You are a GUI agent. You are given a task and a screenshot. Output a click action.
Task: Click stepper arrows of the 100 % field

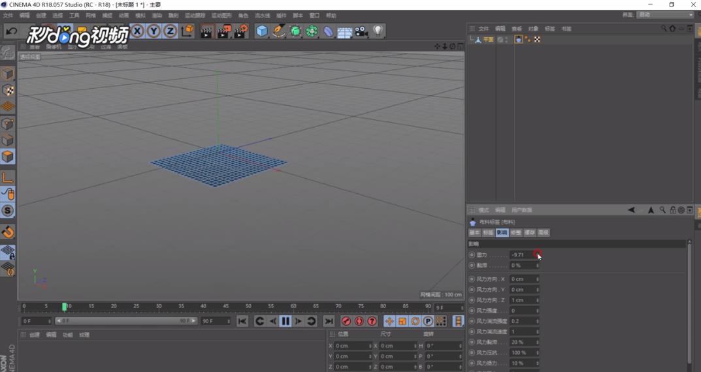tap(538, 353)
